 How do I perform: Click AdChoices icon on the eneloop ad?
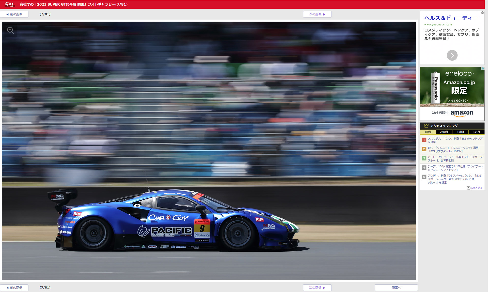[482, 69]
